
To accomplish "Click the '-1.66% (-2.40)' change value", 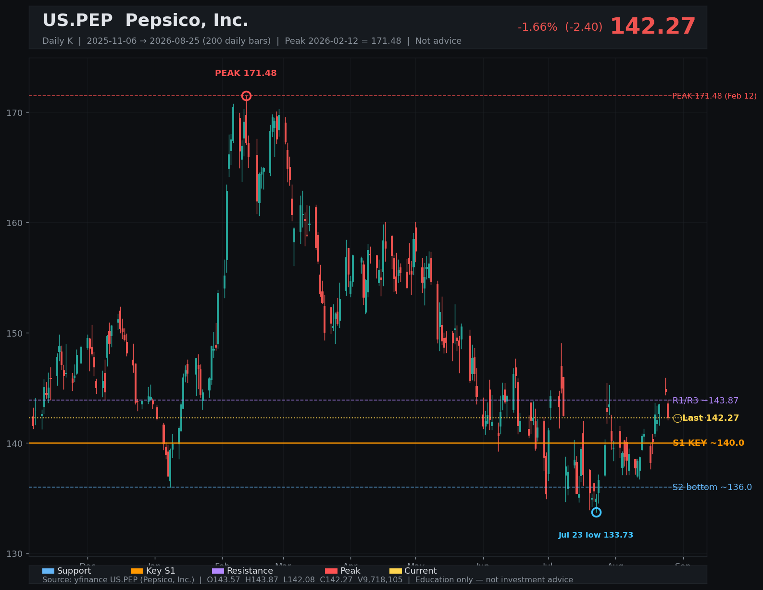I will click(560, 27).
